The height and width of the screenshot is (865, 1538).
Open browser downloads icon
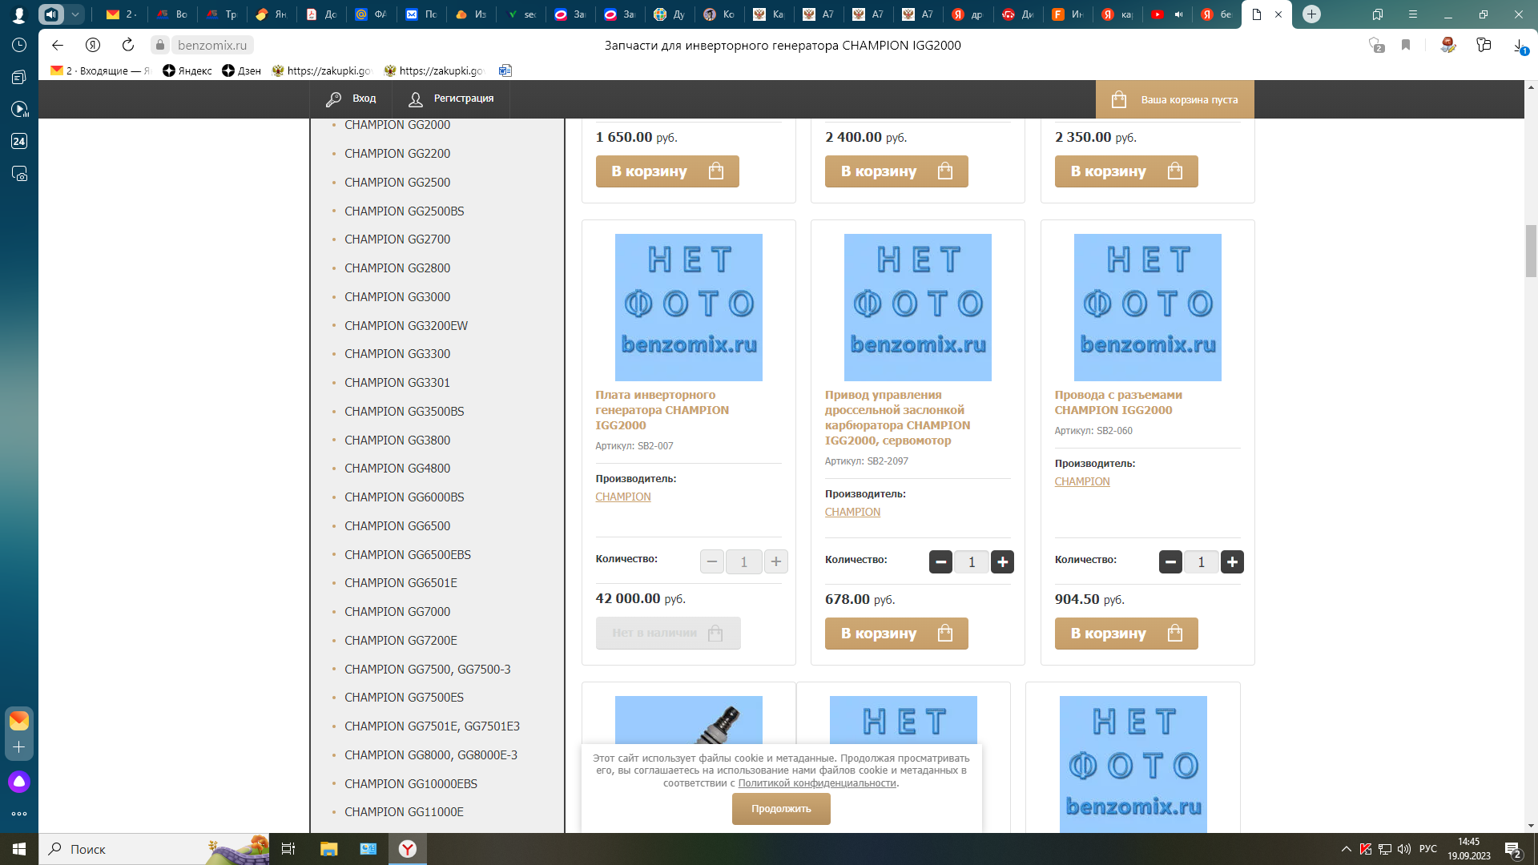pos(1519,46)
